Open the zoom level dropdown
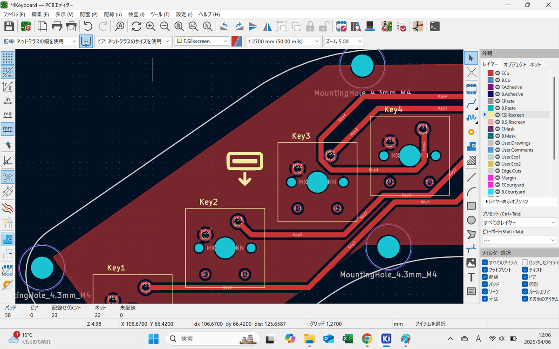Image resolution: width=559 pixels, height=349 pixels. [343, 41]
